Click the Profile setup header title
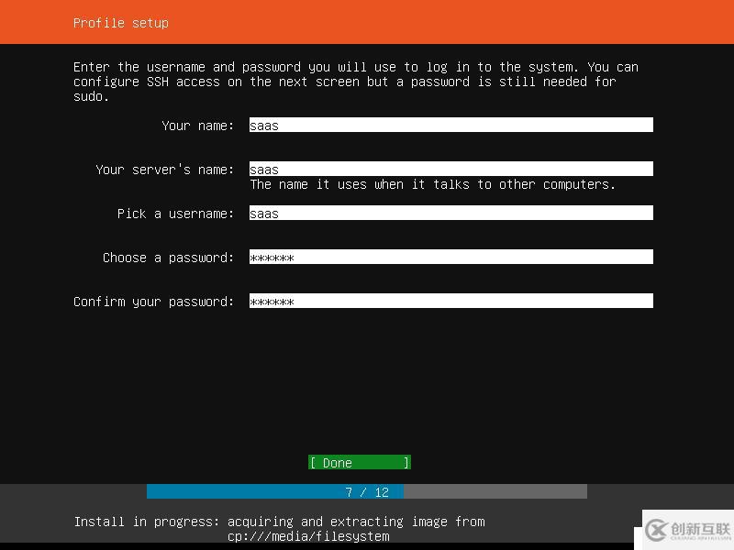 coord(121,23)
